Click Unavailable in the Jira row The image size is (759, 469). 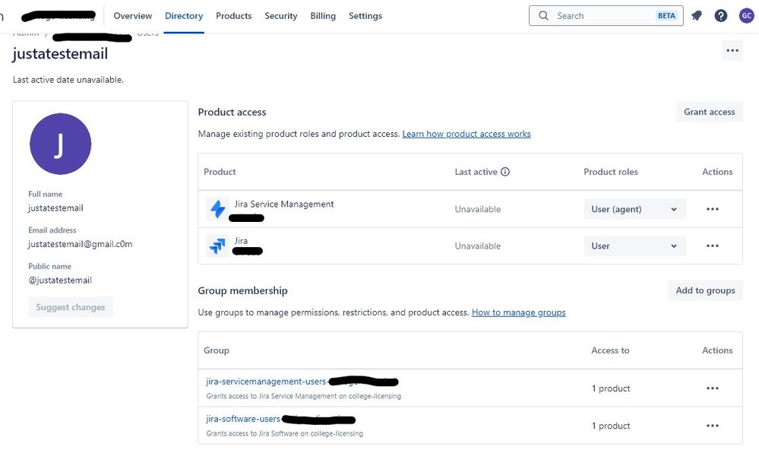click(478, 246)
